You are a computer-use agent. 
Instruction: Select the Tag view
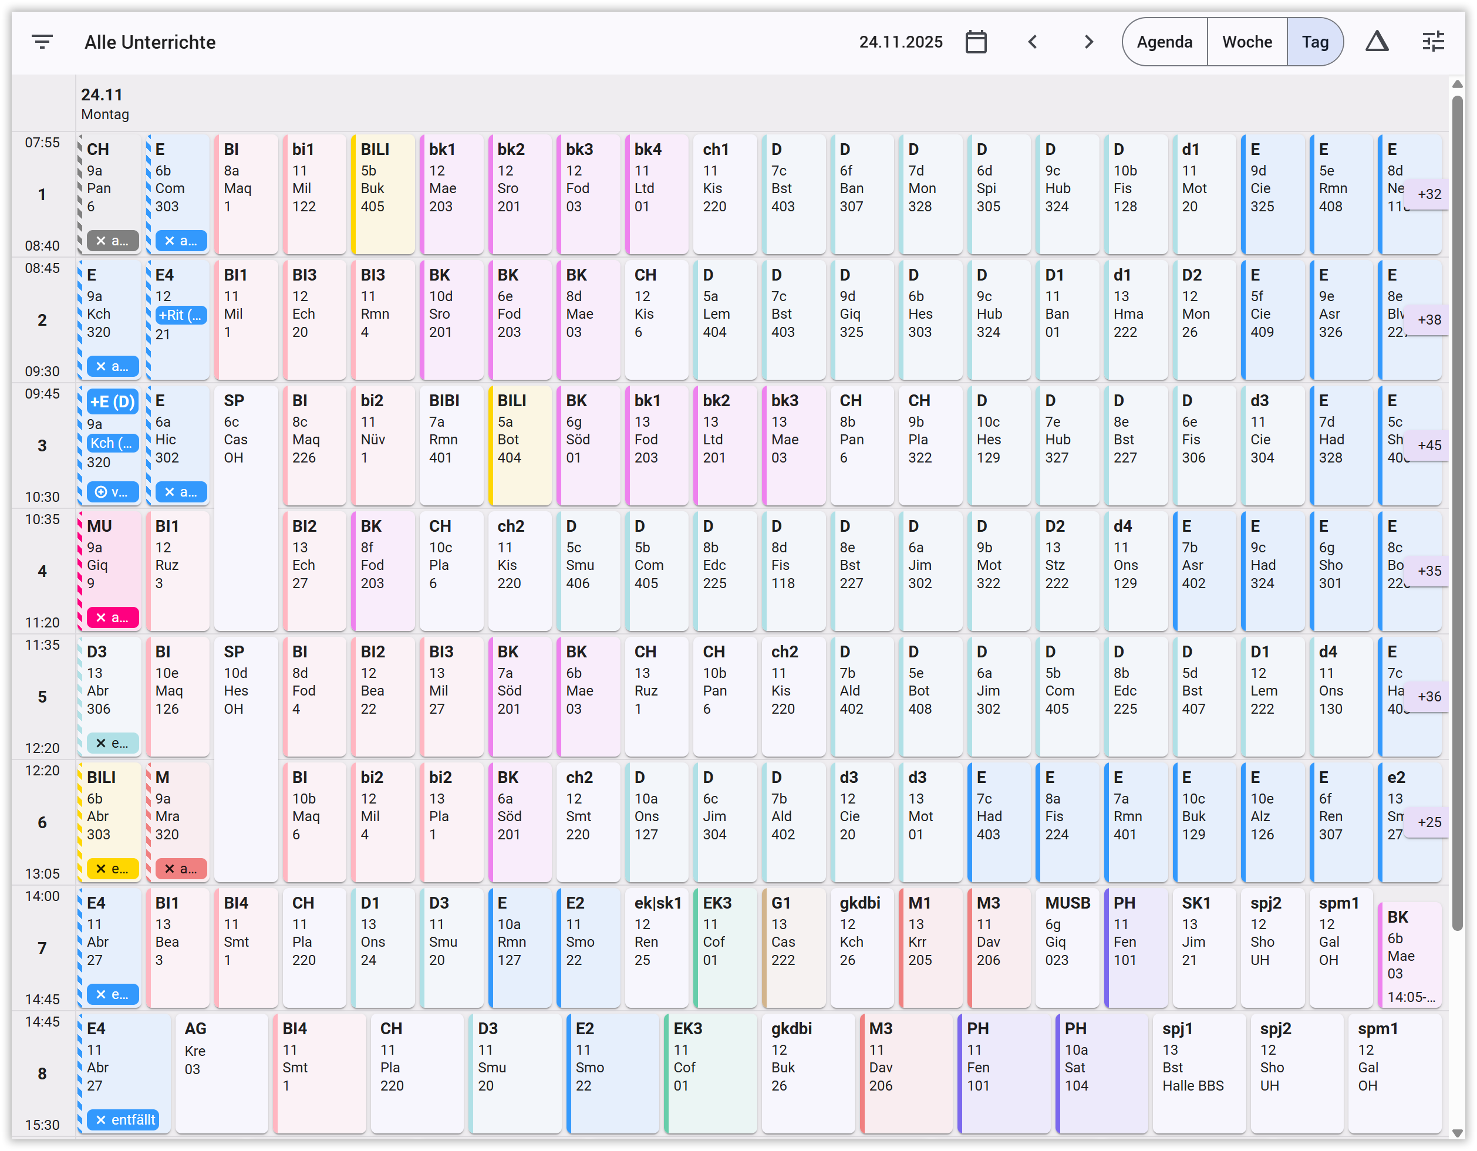pos(1315,42)
